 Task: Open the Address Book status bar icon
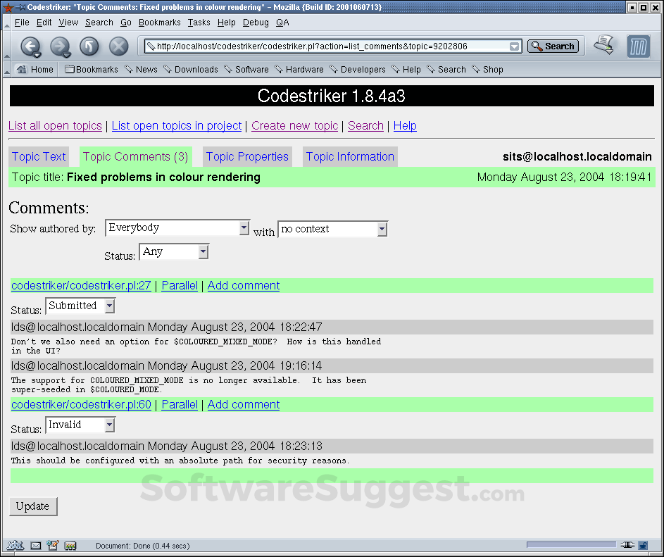[x=70, y=544]
